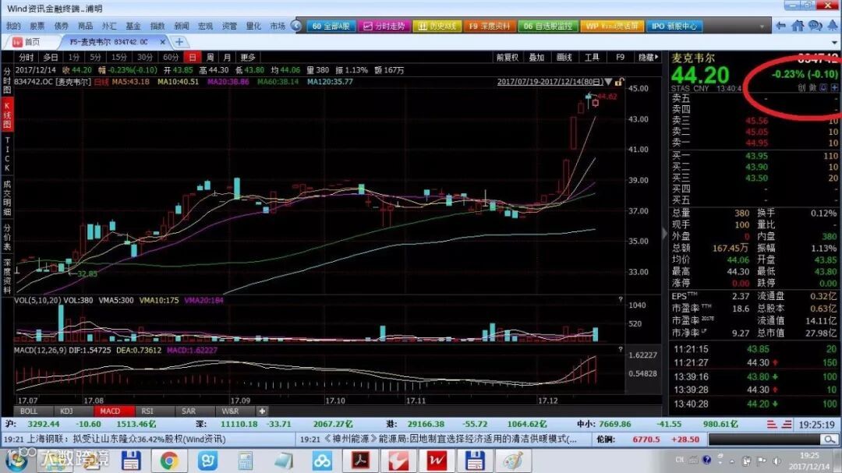This screenshot has height=473, width=842.
Task: Open the 成交明细 side tab
Action: [7, 198]
